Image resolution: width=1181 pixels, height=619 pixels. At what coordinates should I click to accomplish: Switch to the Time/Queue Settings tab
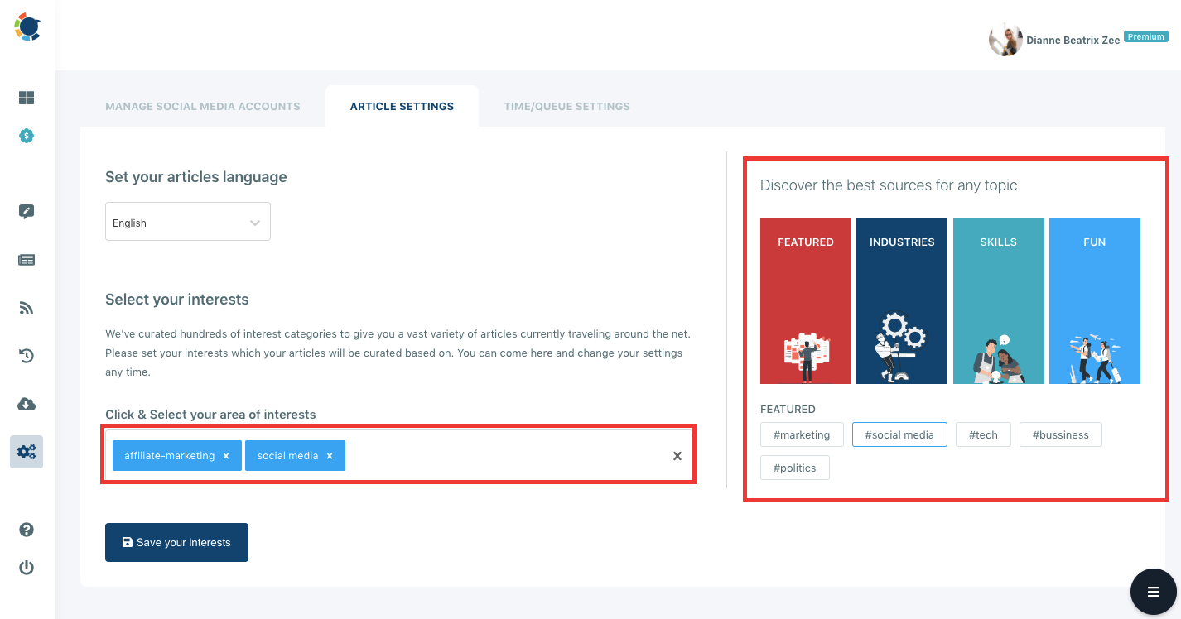click(566, 106)
